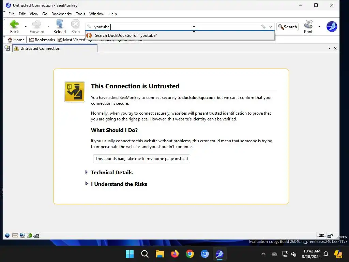Open Navigator from the status bar globe icon

point(7,235)
